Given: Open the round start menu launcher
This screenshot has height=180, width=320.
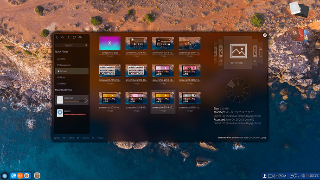Looking at the screenshot, I should (5, 176).
